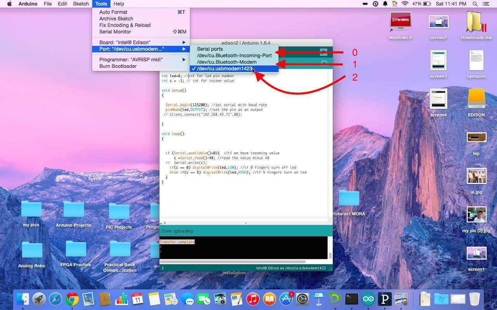Open Messages chat bubble in dock
Image resolution: width=497 pixels, height=310 pixels.
point(187,299)
